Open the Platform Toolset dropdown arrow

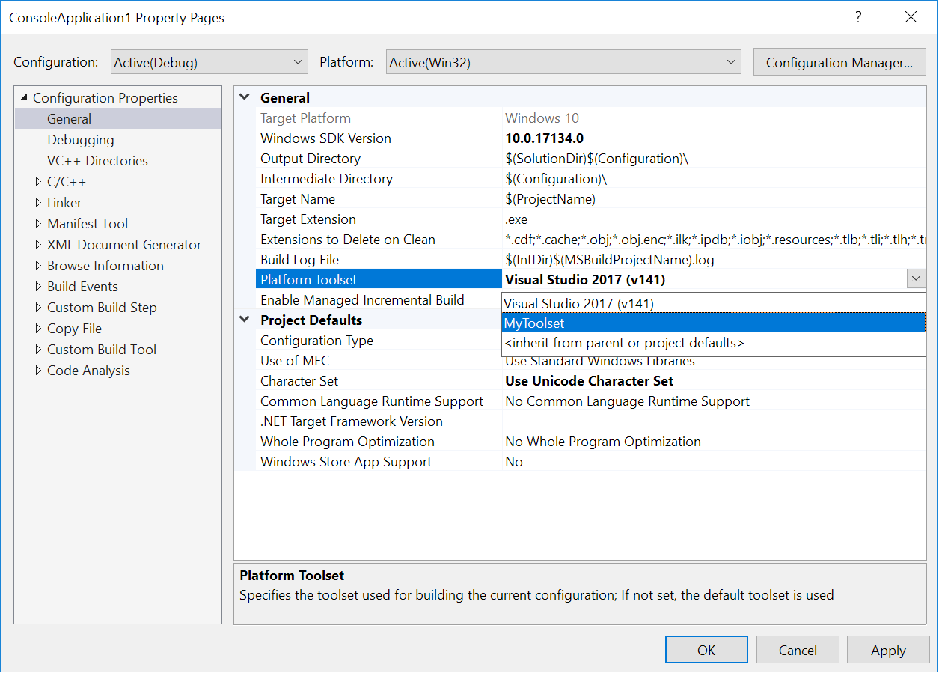[x=916, y=278]
